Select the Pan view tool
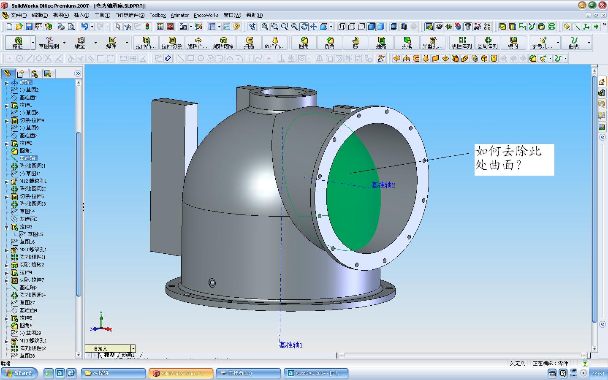Viewport: 608px width, 380px height. (314, 27)
